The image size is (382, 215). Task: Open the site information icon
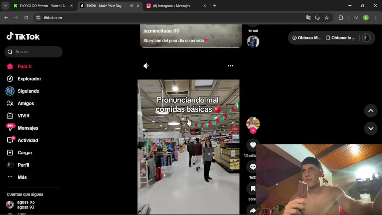click(38, 18)
